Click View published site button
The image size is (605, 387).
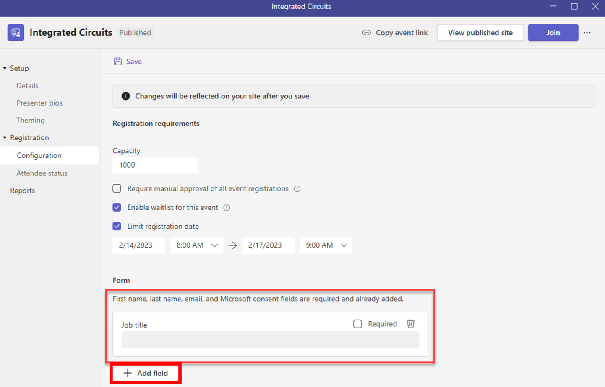pos(480,33)
